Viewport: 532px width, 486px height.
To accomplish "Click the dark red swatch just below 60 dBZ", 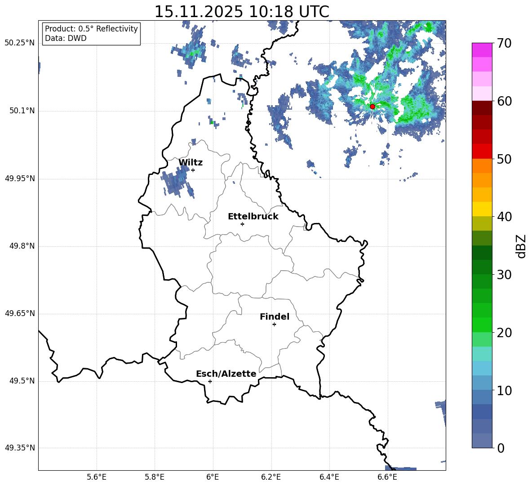I will 482,108.
